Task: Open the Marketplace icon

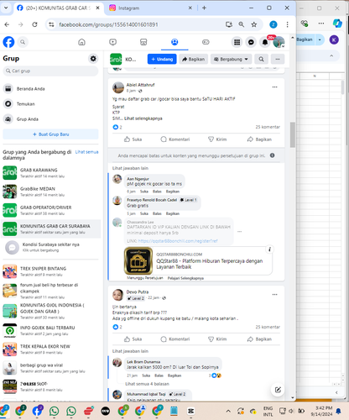Action: click(x=143, y=42)
